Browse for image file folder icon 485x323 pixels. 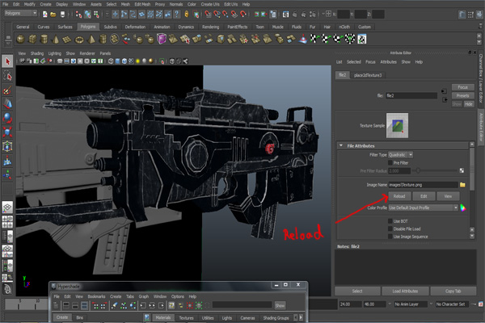[462, 185]
